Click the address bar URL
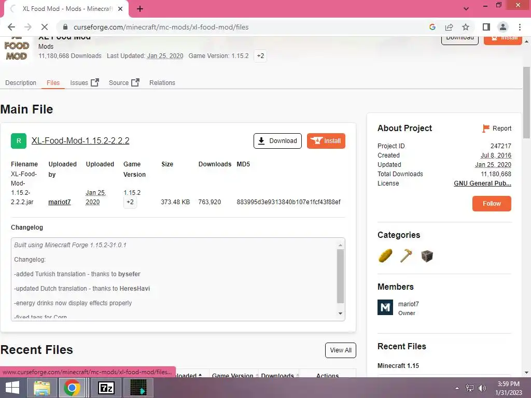This screenshot has width=531, height=398. 161,27
